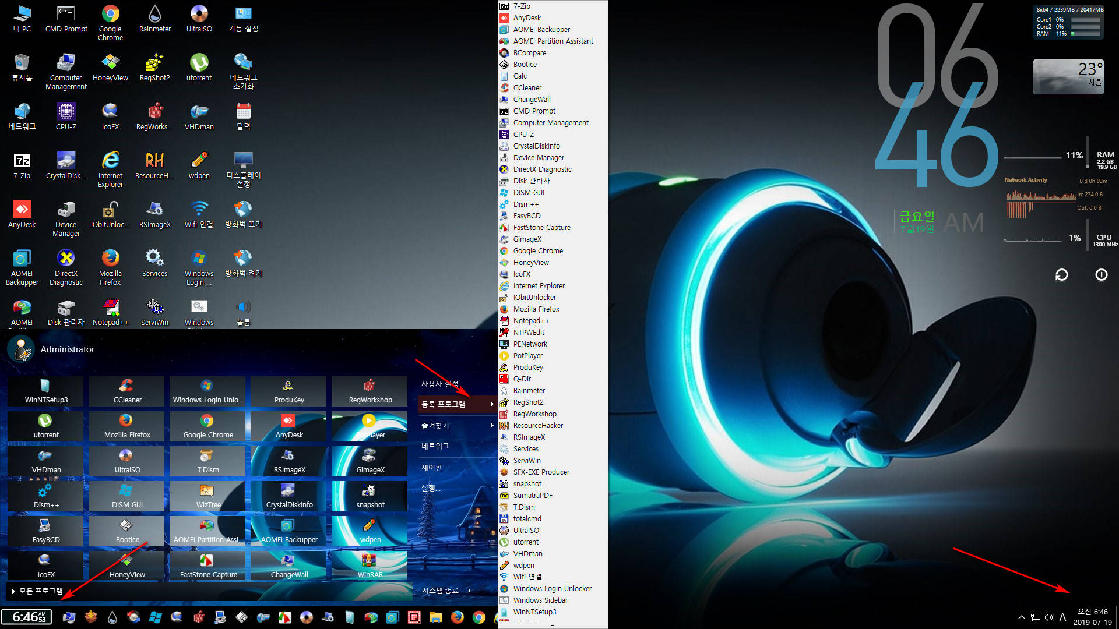Open the WinNTSetup3 start menu tile
Viewport: 1119px width, 629px height.
[46, 391]
